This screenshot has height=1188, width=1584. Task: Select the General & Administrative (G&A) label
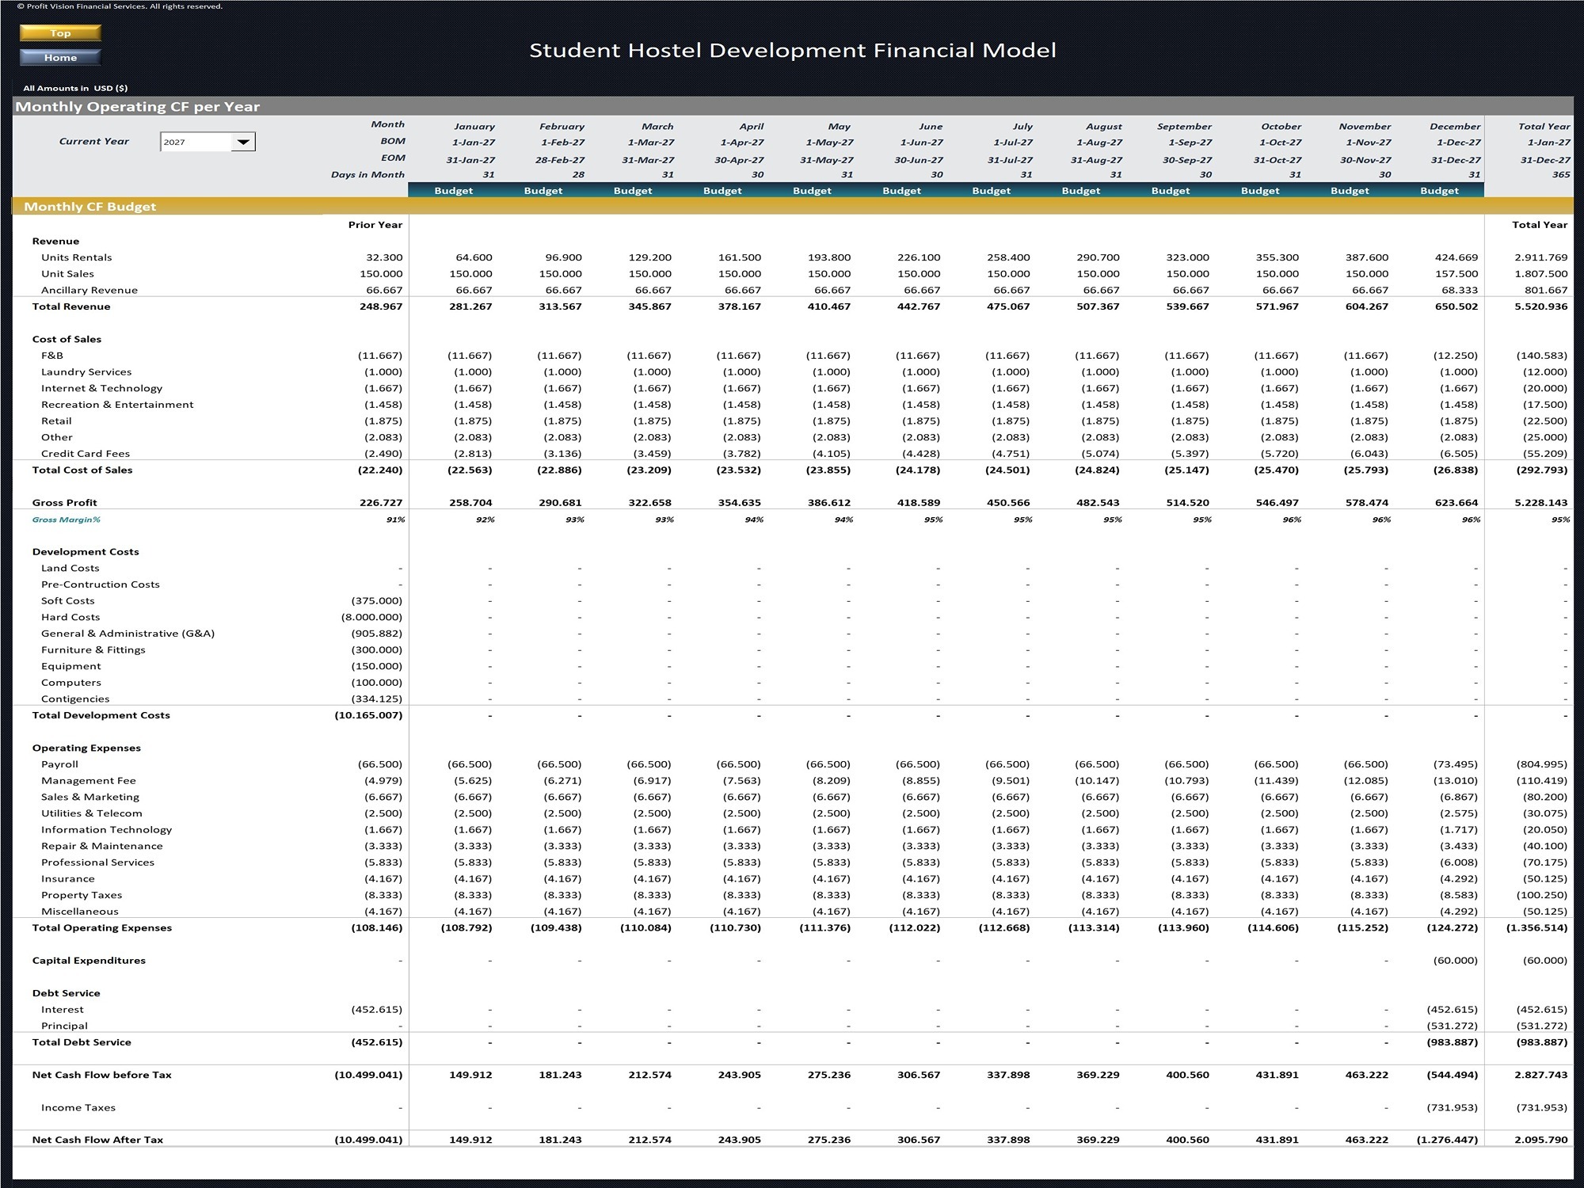pyautogui.click(x=128, y=634)
